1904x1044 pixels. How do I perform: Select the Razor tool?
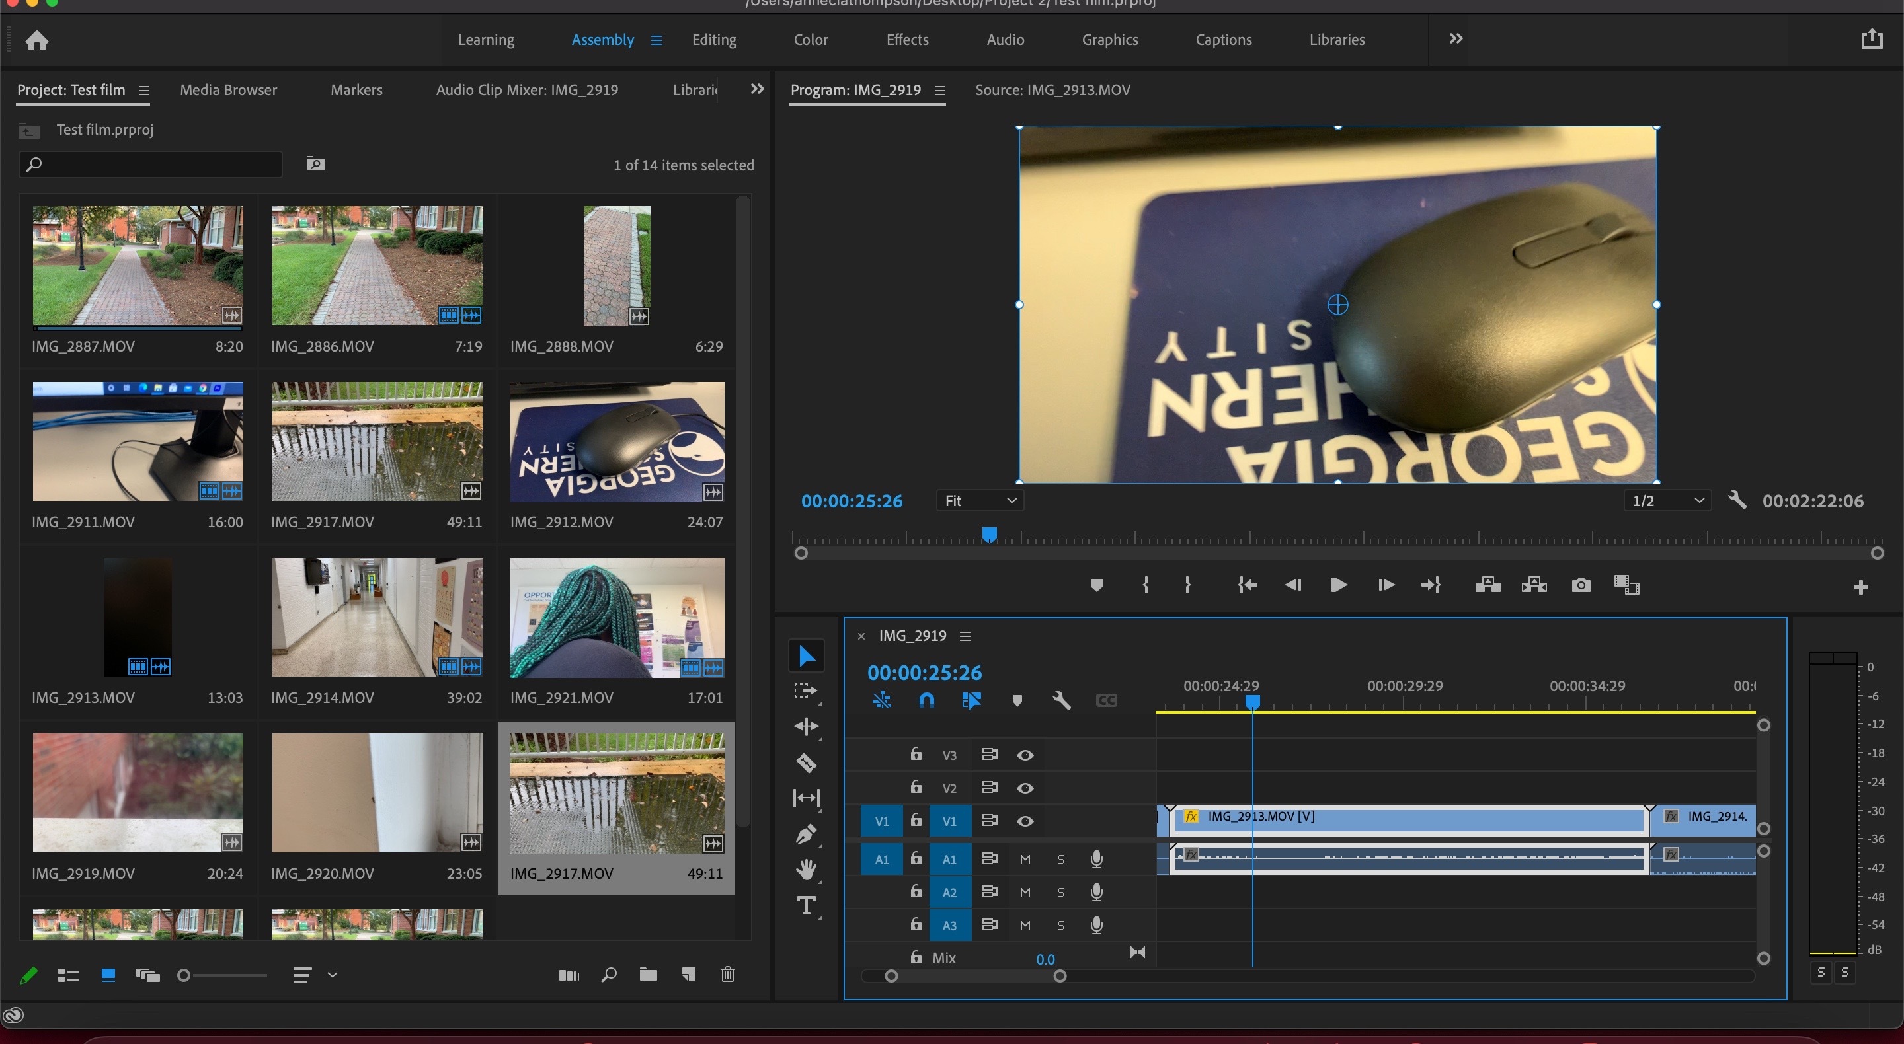click(x=806, y=762)
